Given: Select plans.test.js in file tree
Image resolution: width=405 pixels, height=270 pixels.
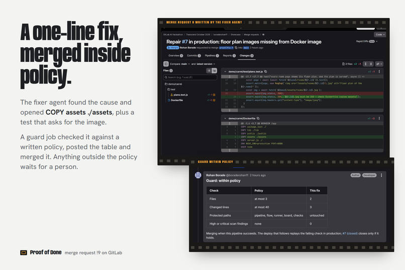Looking at the screenshot, I should click(x=180, y=95).
